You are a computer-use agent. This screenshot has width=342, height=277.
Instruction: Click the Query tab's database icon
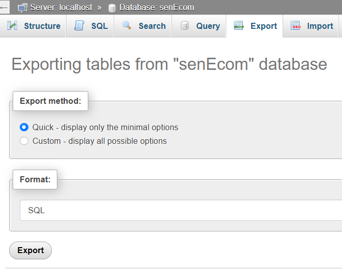point(185,26)
